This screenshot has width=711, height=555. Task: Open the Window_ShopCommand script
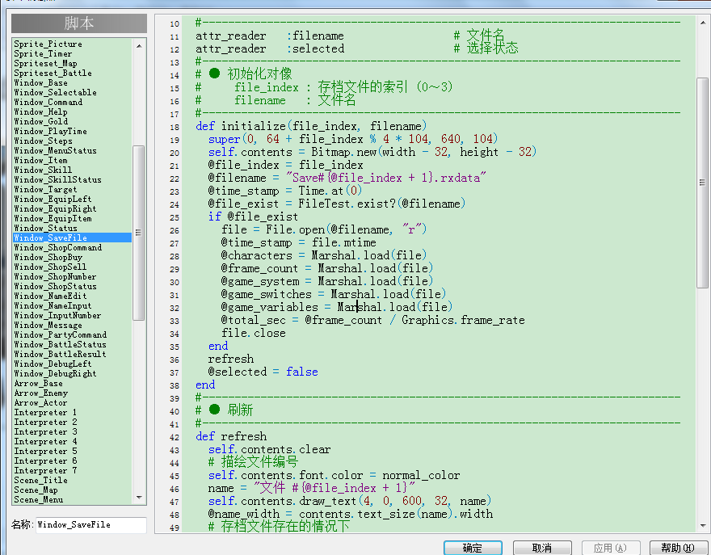coord(57,247)
